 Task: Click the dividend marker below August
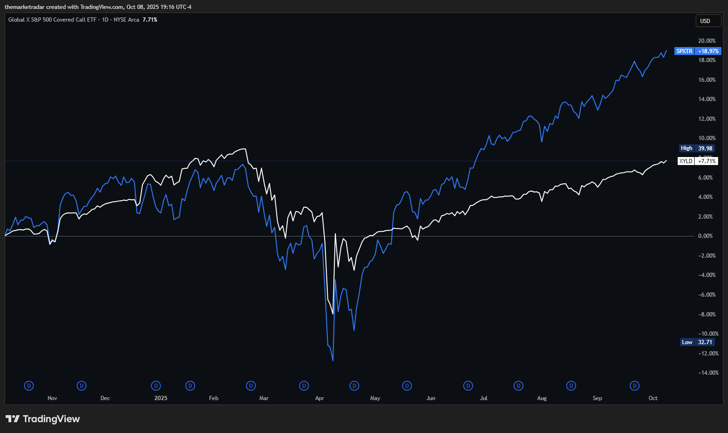point(518,386)
